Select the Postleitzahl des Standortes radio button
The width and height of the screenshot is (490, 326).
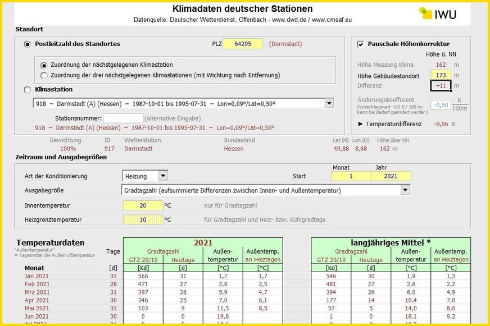tap(26, 44)
